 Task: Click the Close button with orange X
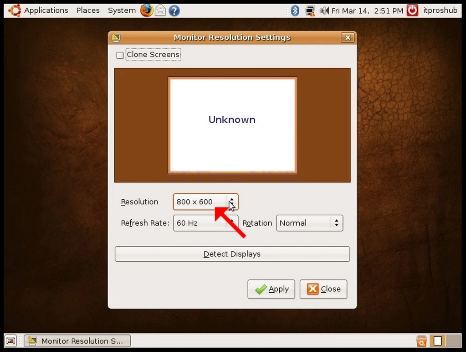[323, 289]
